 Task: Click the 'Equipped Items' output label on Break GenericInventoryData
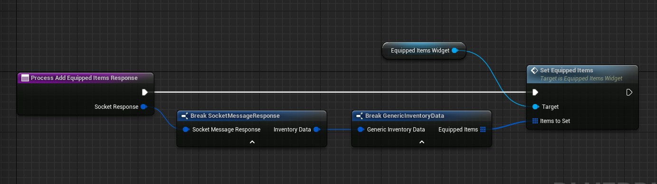(x=458, y=129)
